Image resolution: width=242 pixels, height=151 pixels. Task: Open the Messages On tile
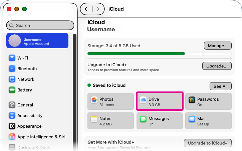coord(160,121)
